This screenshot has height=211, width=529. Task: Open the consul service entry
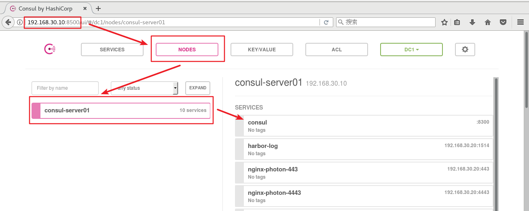pyautogui.click(x=364, y=126)
